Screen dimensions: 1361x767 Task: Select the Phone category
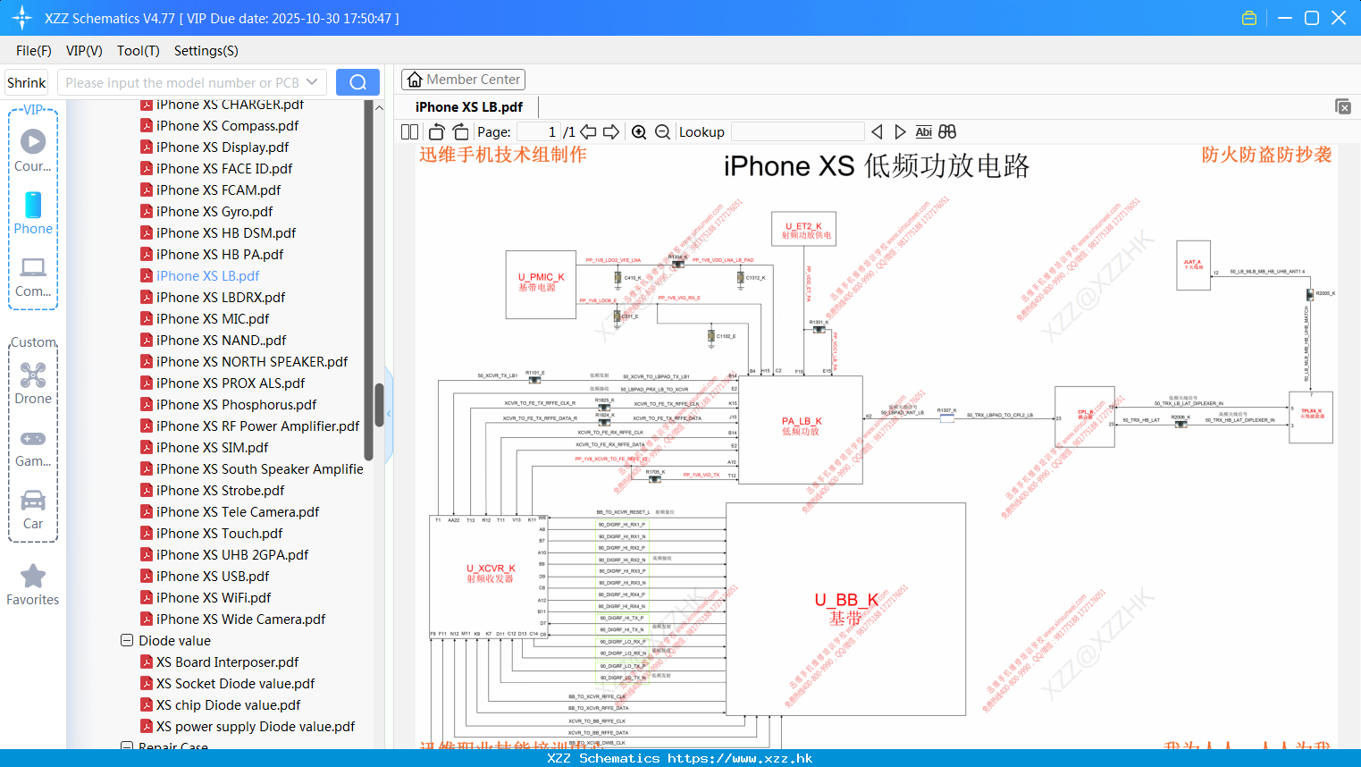[33, 213]
